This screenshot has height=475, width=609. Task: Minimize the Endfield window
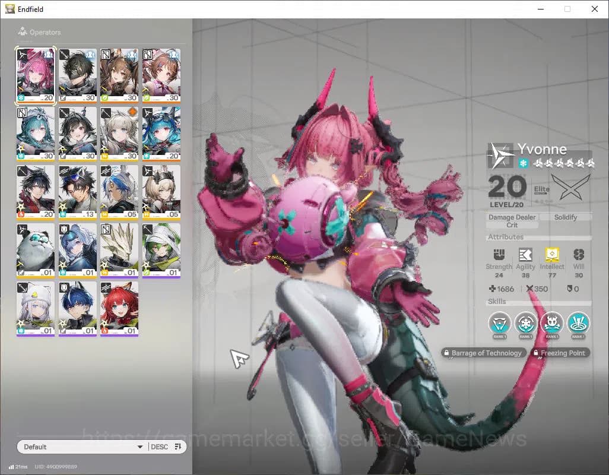tap(541, 9)
